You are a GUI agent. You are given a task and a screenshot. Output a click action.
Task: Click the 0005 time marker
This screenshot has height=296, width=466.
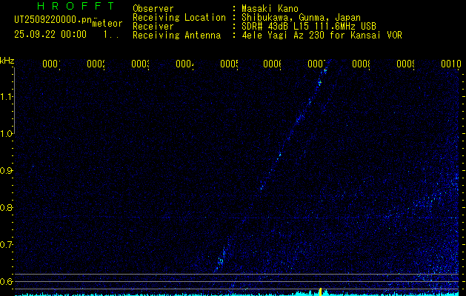(x=229, y=64)
